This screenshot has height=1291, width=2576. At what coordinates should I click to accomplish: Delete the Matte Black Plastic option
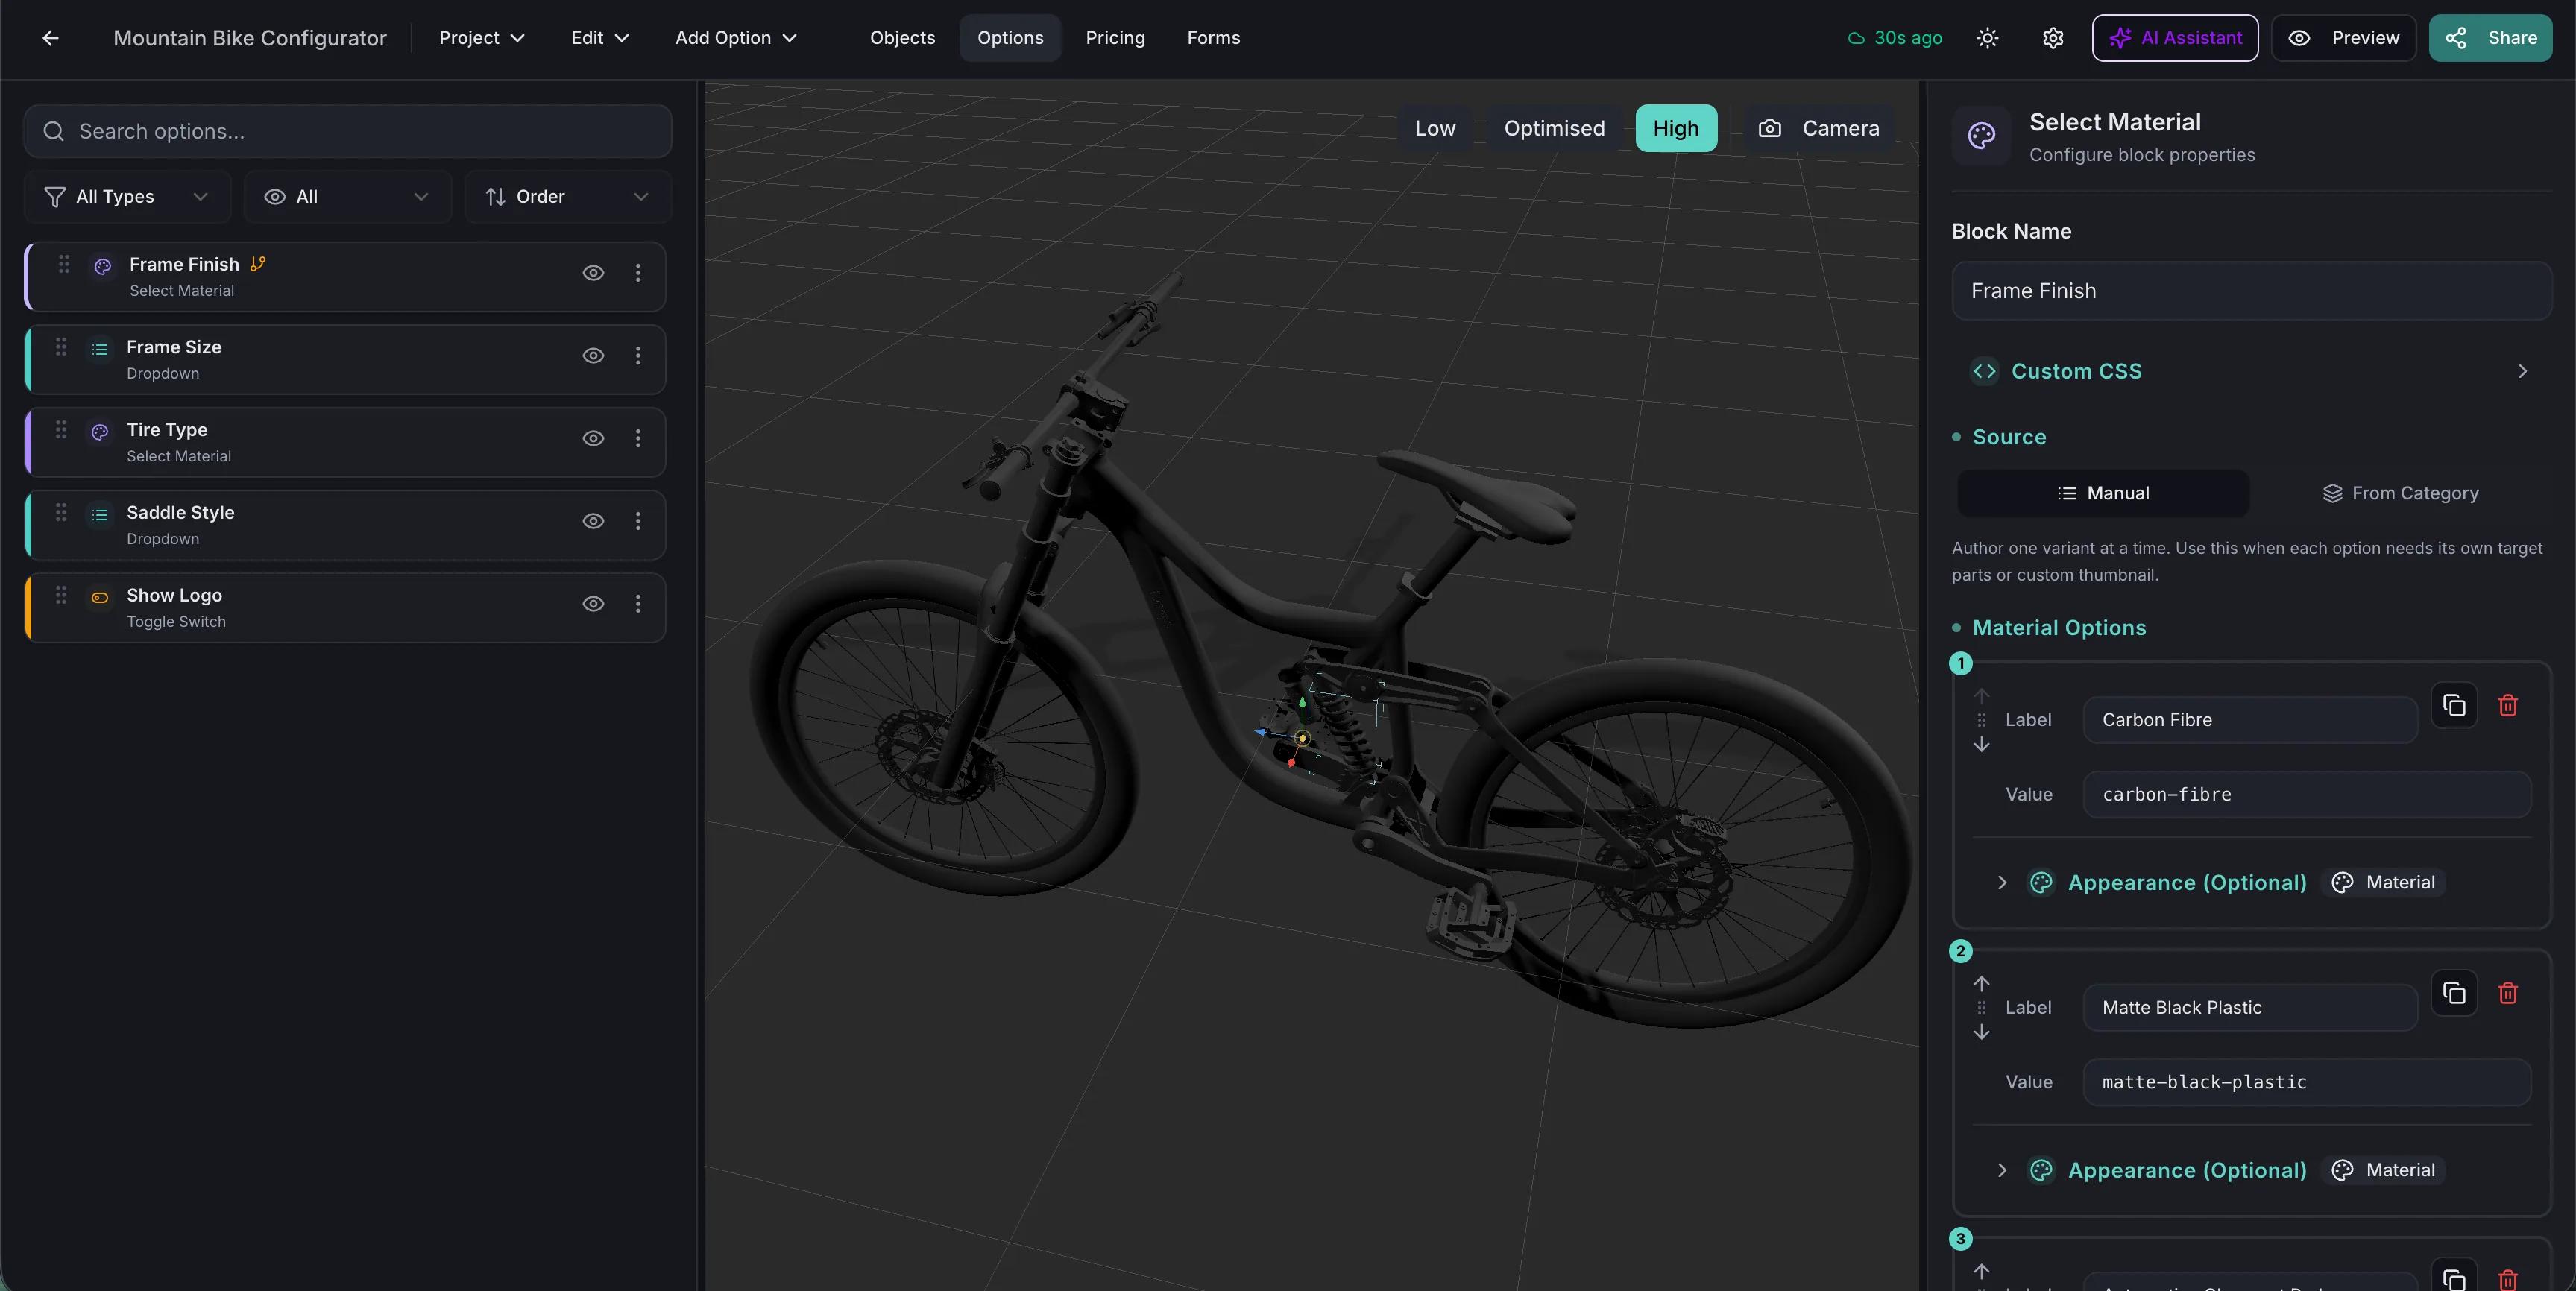[2508, 993]
